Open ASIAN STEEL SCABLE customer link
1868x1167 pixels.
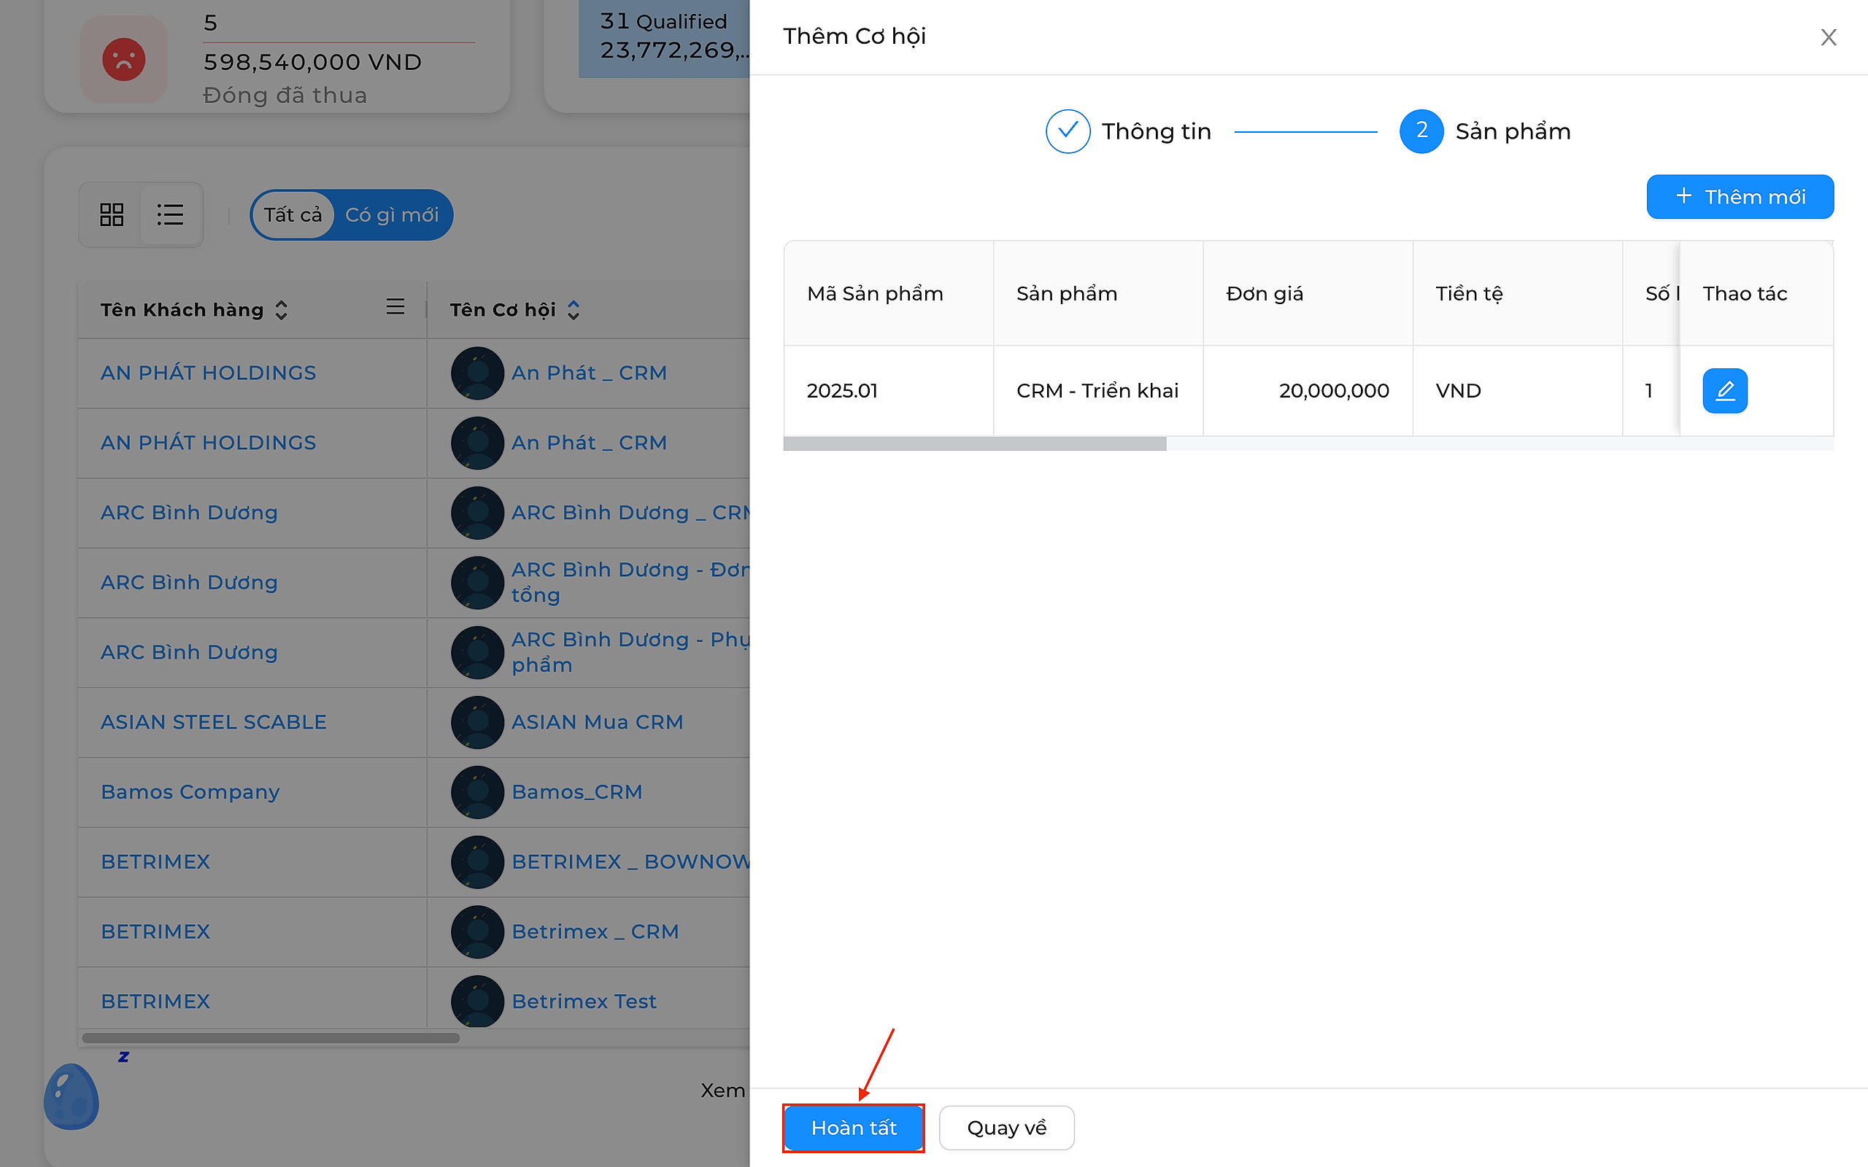214,722
